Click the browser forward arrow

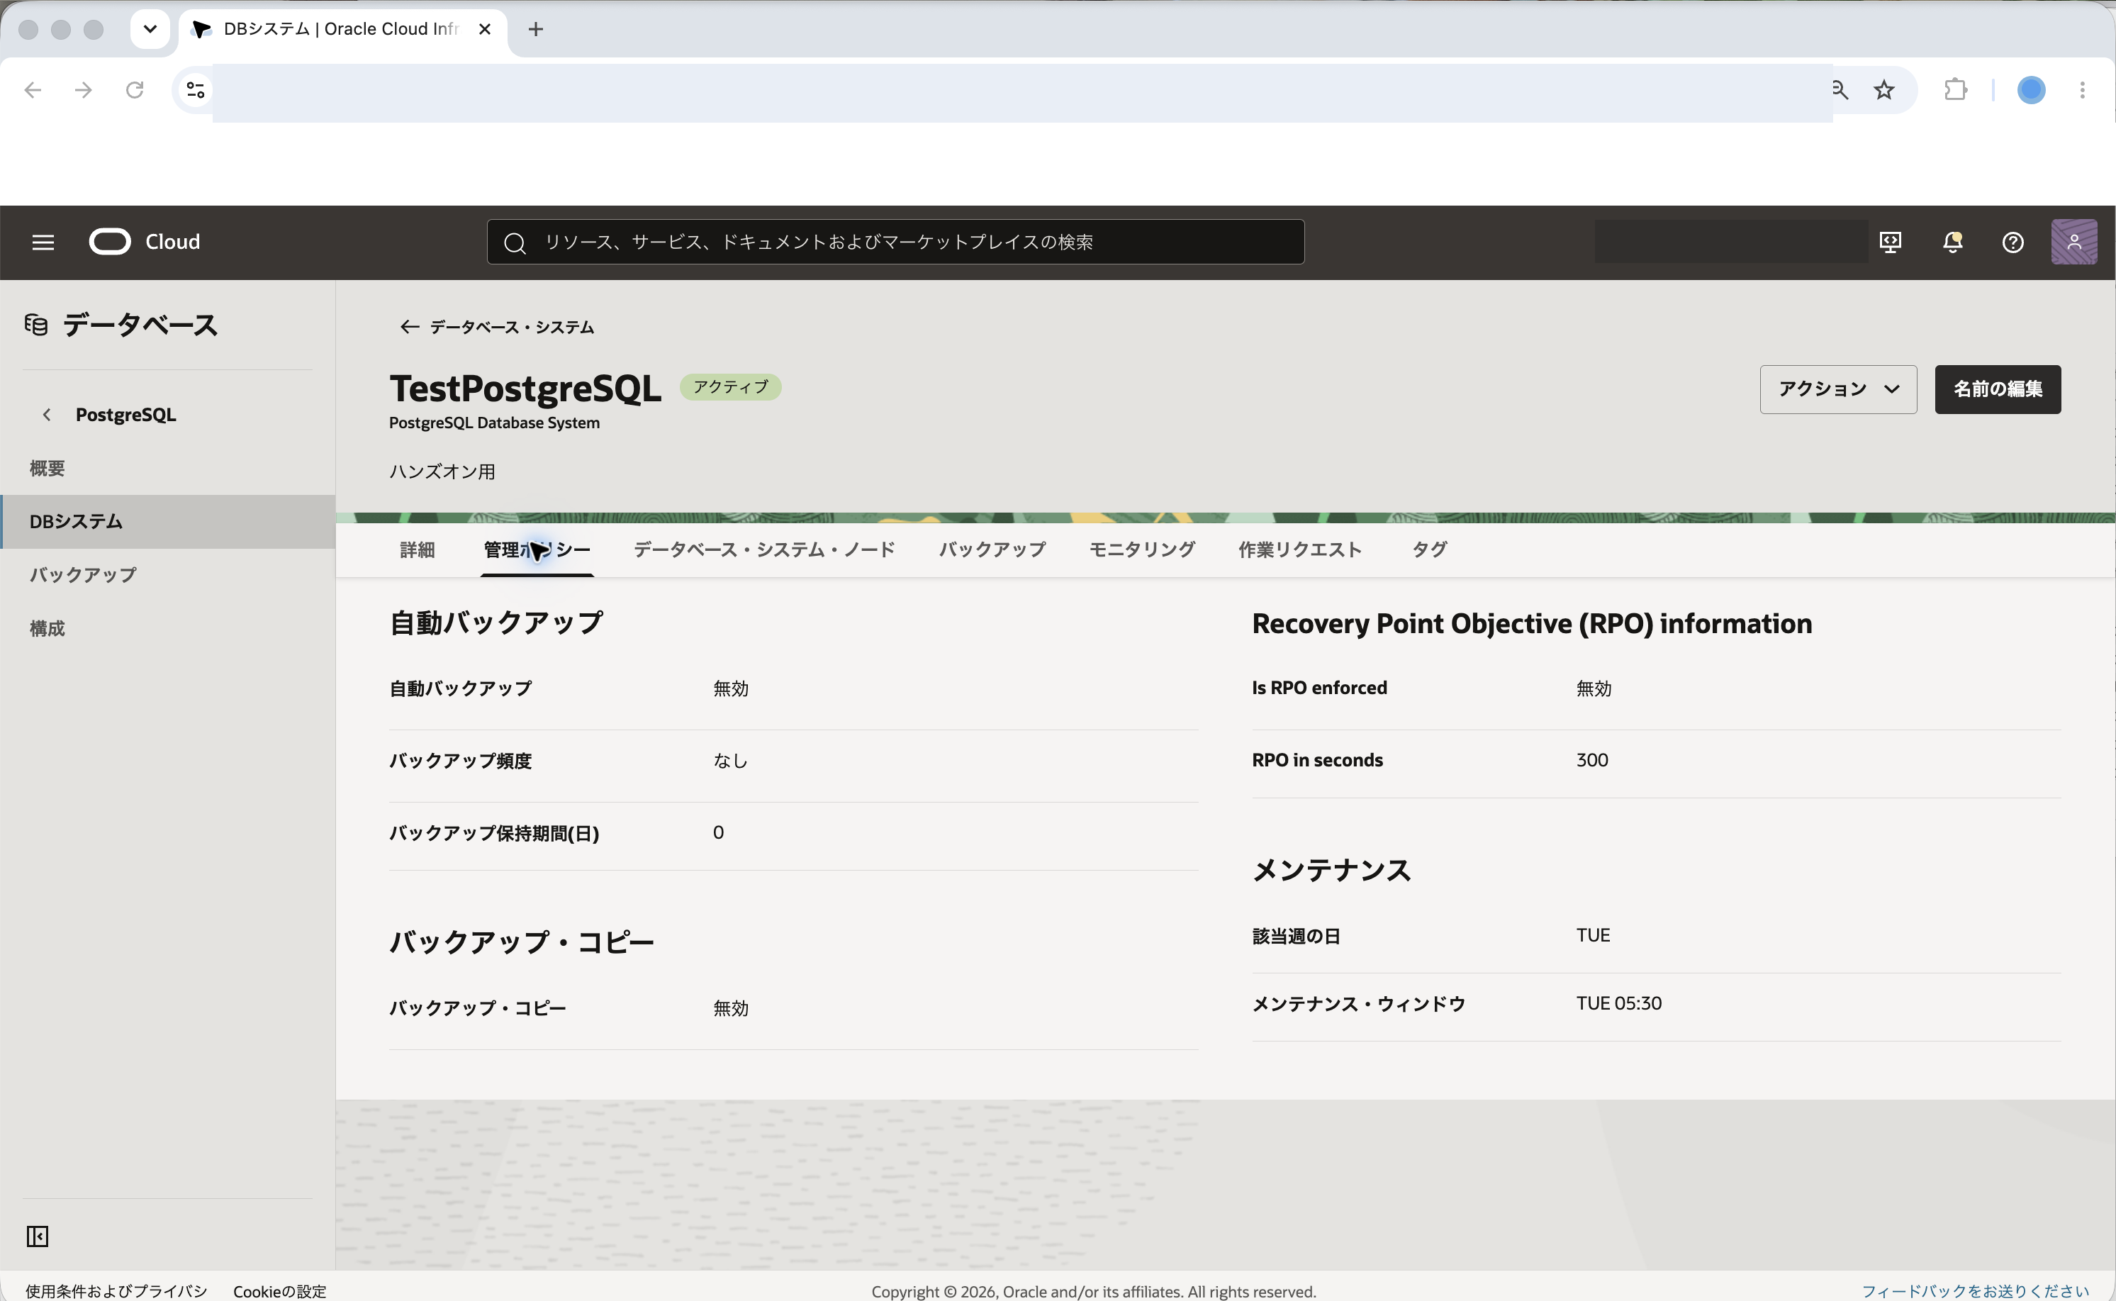tap(84, 89)
